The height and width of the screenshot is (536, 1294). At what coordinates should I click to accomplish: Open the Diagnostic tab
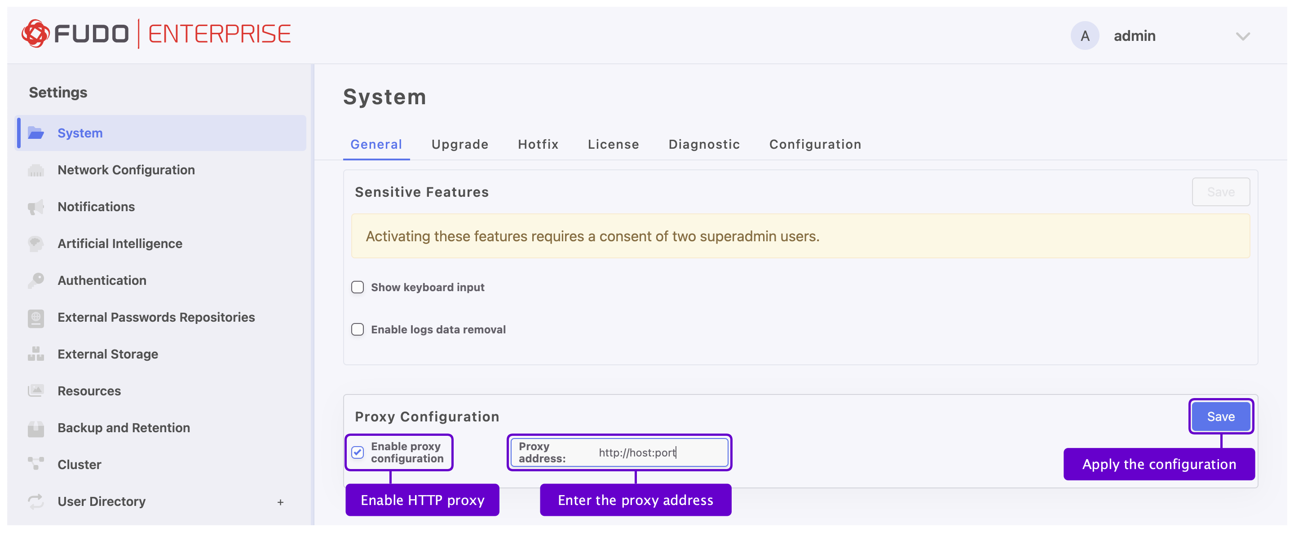point(704,144)
